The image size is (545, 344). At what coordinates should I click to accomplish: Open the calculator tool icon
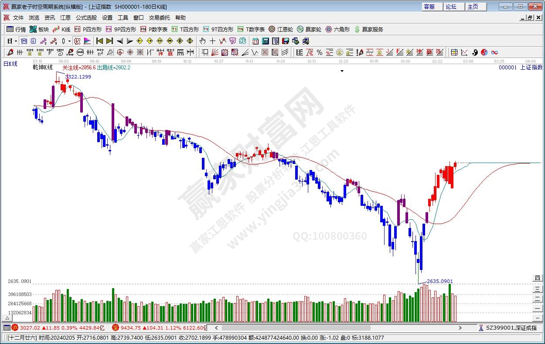click(x=265, y=41)
